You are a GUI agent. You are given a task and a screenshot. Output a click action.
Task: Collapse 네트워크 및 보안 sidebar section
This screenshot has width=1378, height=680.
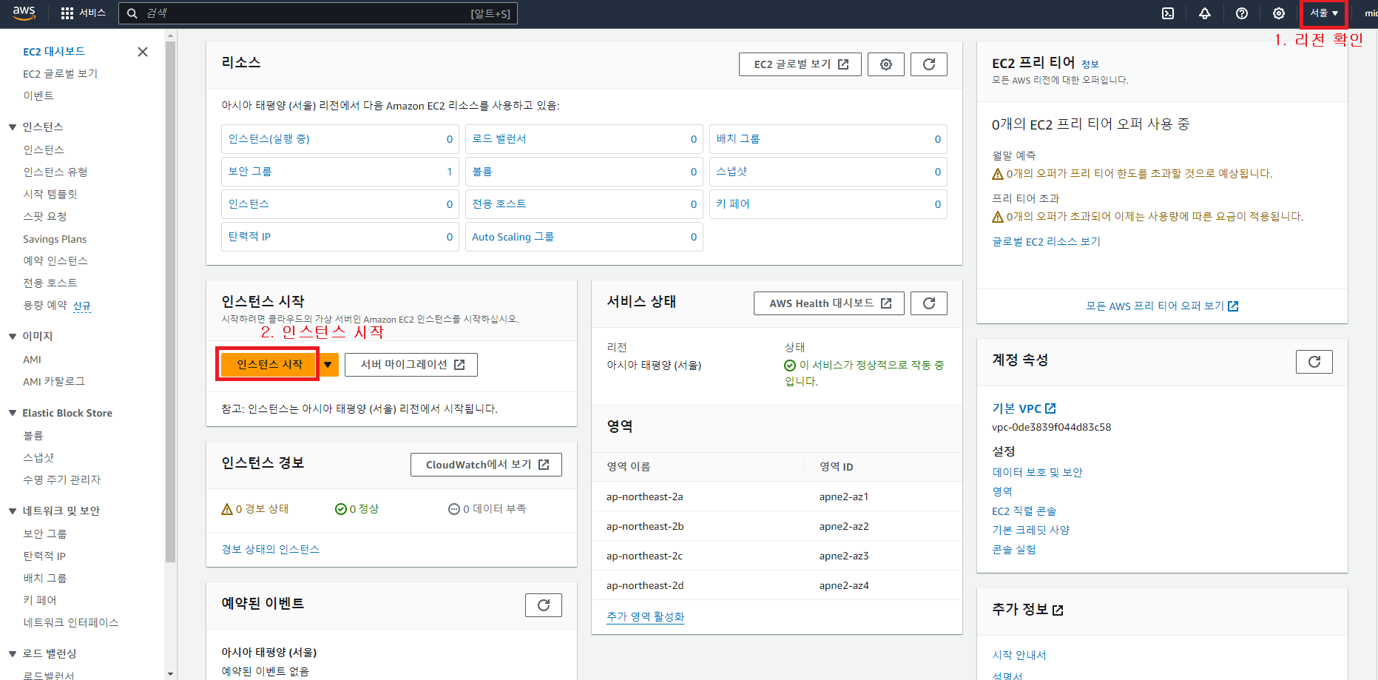coord(13,511)
